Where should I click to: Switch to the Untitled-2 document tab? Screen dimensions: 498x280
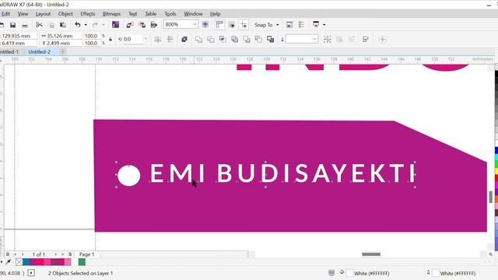coord(39,52)
